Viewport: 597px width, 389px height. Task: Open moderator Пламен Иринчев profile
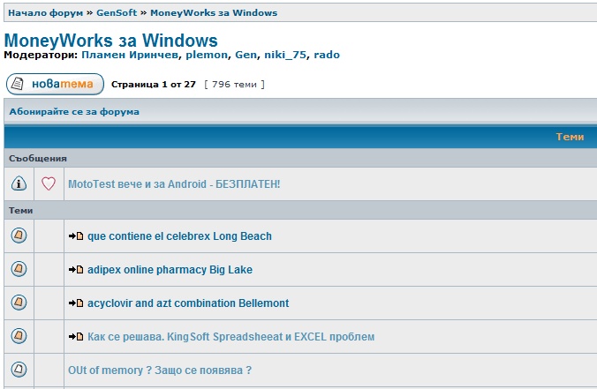click(x=130, y=55)
